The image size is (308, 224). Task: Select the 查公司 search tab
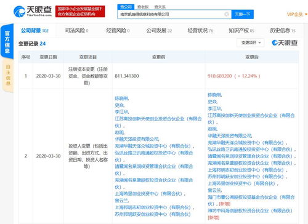[126, 7]
